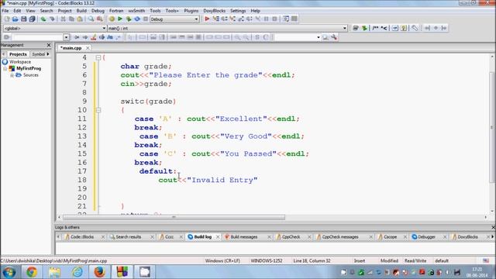This screenshot has width=496, height=279.
Task: Close the Build log tab
Action: (218, 237)
